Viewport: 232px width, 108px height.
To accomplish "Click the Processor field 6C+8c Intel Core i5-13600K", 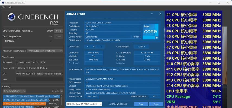I will [x=112, y=23].
